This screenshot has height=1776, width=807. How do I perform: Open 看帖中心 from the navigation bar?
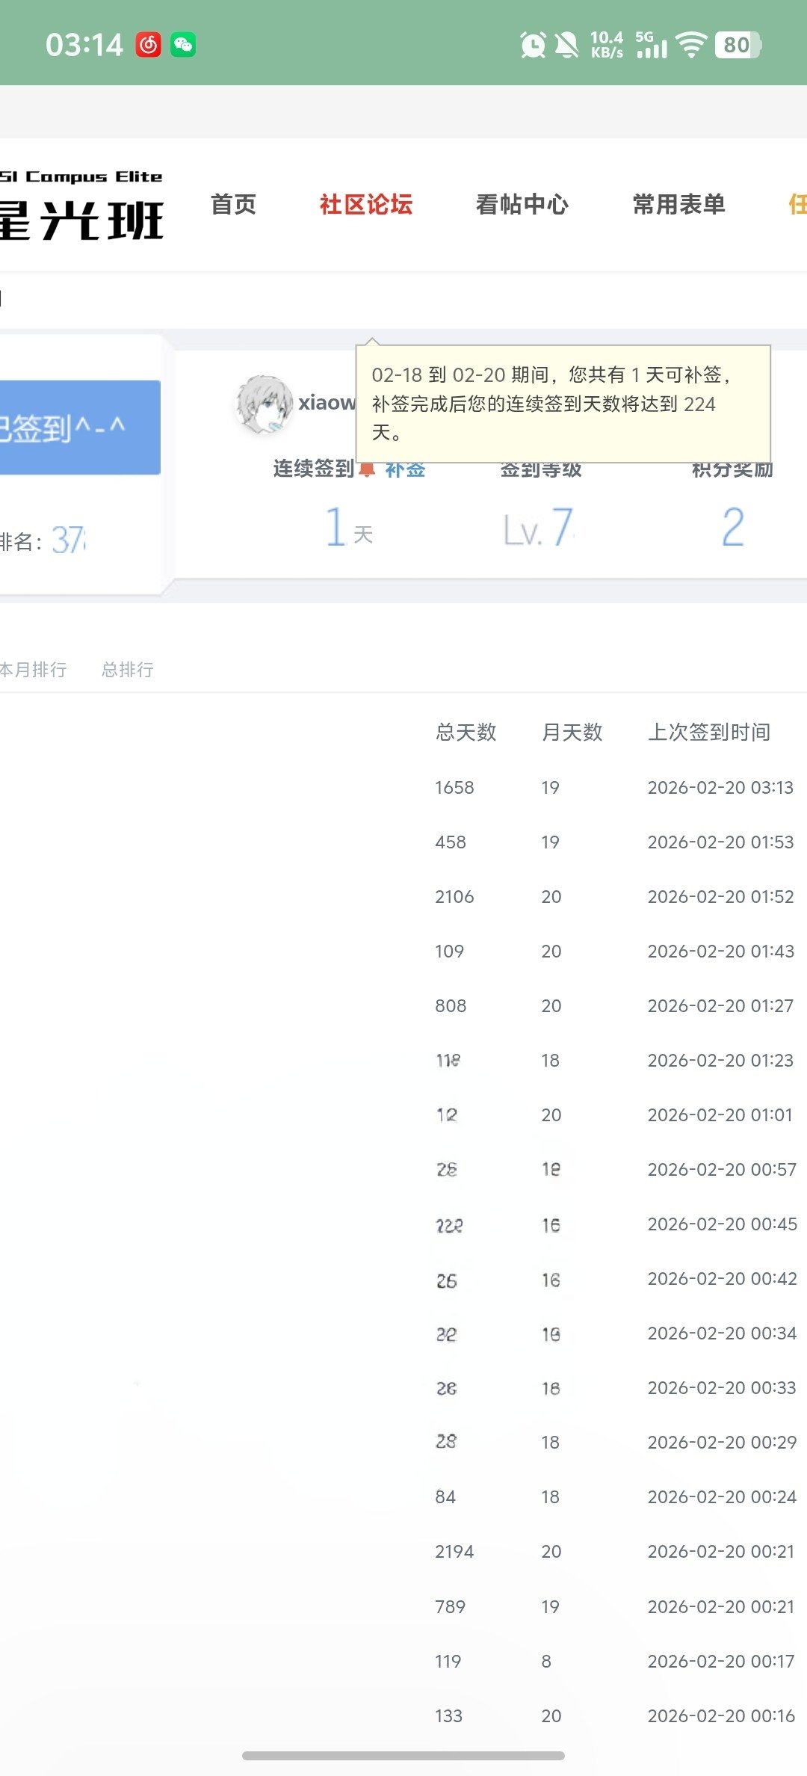point(522,204)
